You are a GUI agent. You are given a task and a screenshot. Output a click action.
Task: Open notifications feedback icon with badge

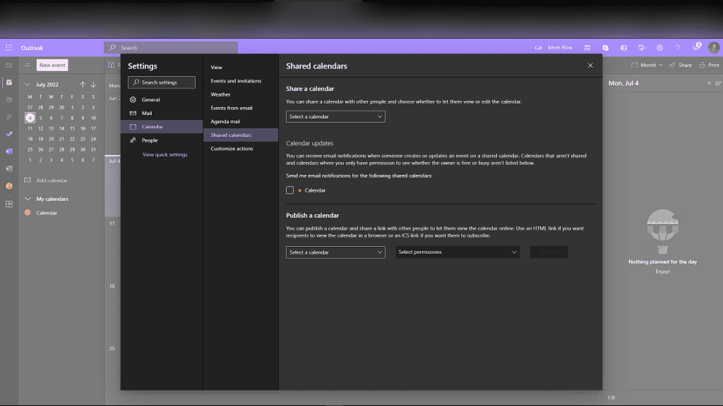point(696,47)
